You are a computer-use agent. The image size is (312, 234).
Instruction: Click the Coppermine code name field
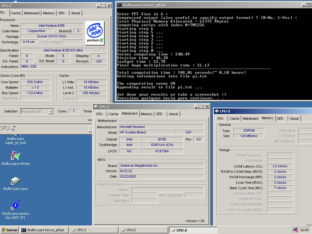(37, 31)
